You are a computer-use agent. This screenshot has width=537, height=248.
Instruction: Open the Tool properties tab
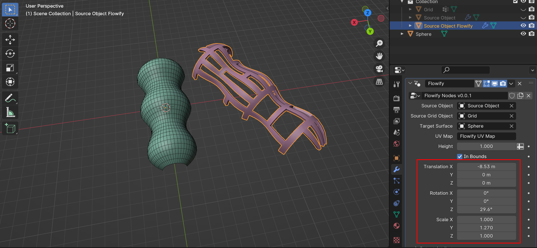[x=397, y=84]
